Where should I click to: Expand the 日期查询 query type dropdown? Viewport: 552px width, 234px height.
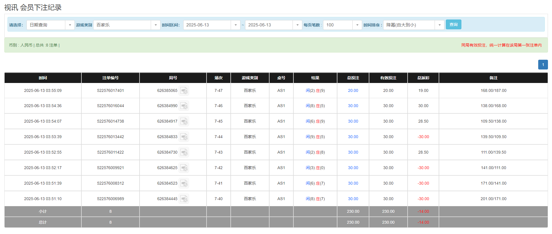70,25
